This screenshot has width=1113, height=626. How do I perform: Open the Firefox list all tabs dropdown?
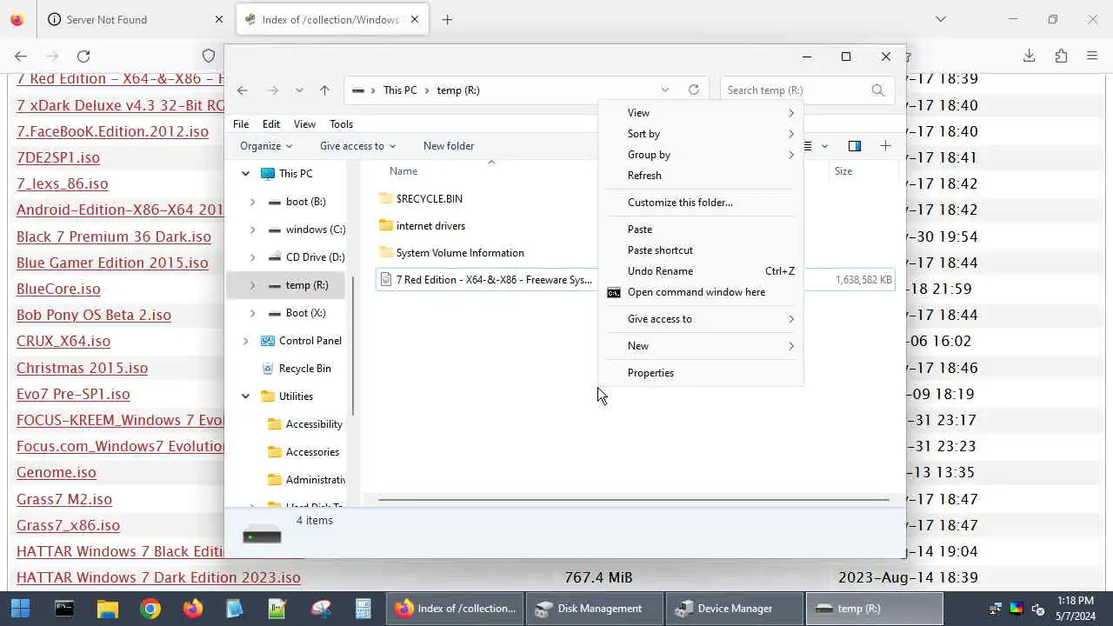point(940,19)
